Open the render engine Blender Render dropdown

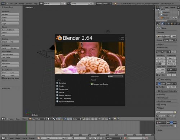[x=104, y=4]
